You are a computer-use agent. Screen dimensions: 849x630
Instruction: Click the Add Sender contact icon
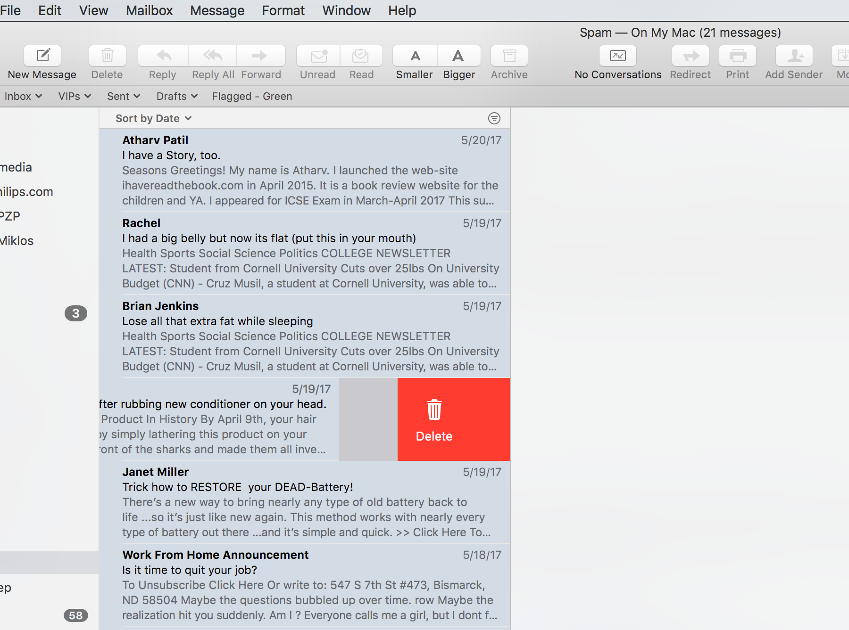(x=794, y=56)
